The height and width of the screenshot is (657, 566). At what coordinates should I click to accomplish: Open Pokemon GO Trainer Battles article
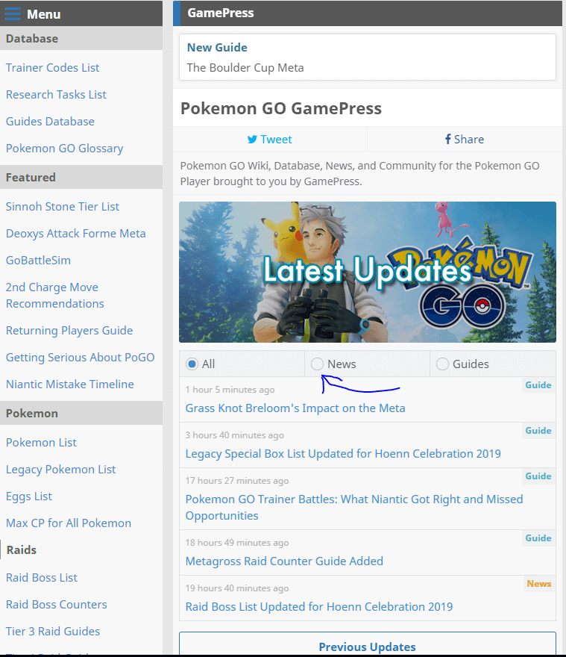(x=354, y=508)
